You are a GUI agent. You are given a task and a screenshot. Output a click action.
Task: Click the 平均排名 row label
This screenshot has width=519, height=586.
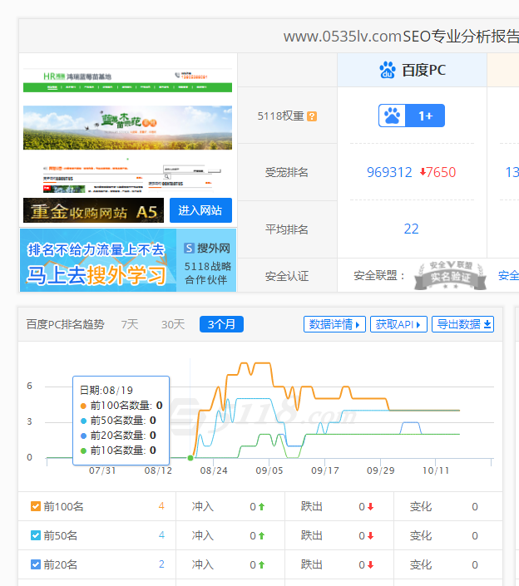point(287,229)
